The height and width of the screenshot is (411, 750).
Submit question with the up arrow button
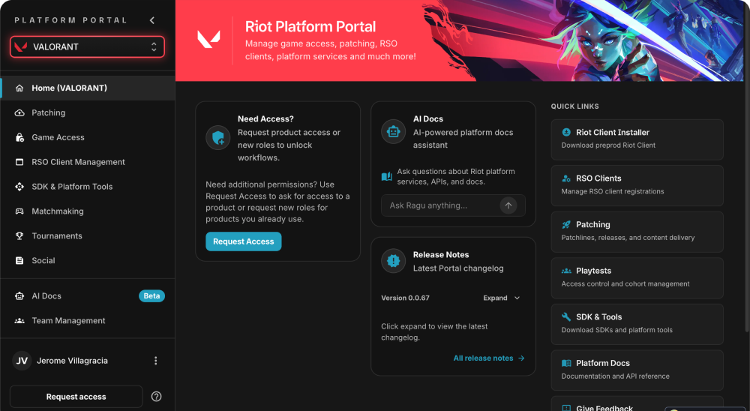(508, 205)
